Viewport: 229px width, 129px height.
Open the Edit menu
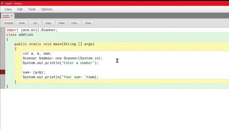(20, 9)
